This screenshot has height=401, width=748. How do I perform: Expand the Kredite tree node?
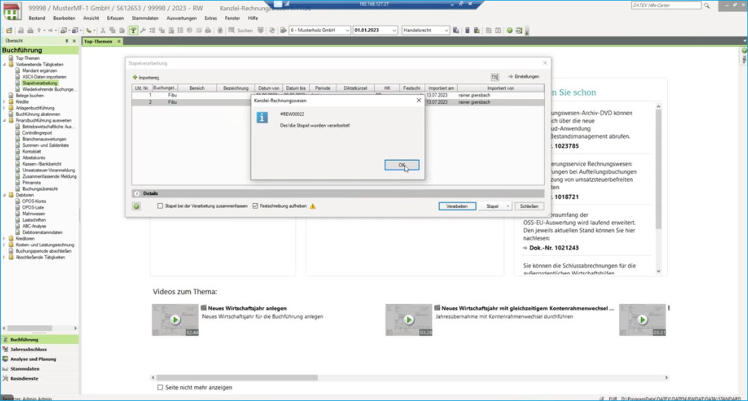pyautogui.click(x=5, y=102)
